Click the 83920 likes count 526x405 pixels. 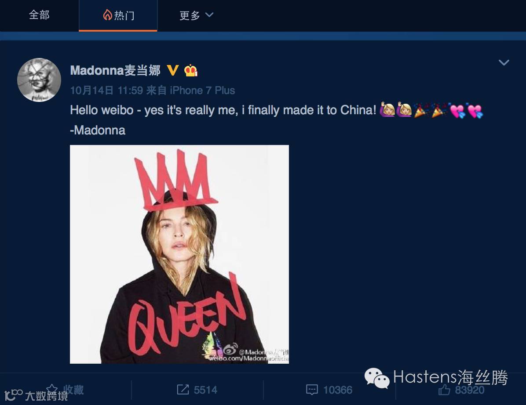pyautogui.click(x=470, y=390)
